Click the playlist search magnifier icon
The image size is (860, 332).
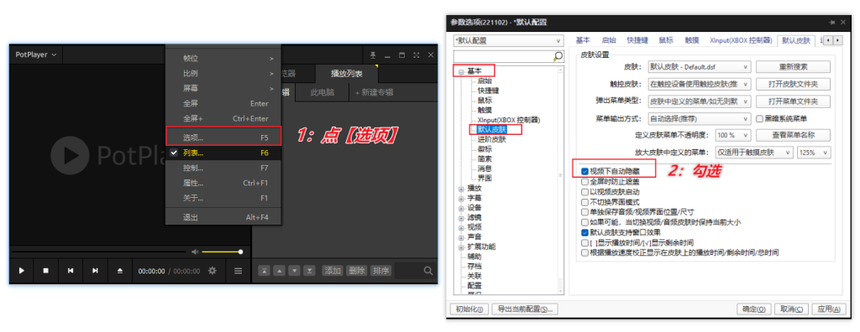coord(428,271)
